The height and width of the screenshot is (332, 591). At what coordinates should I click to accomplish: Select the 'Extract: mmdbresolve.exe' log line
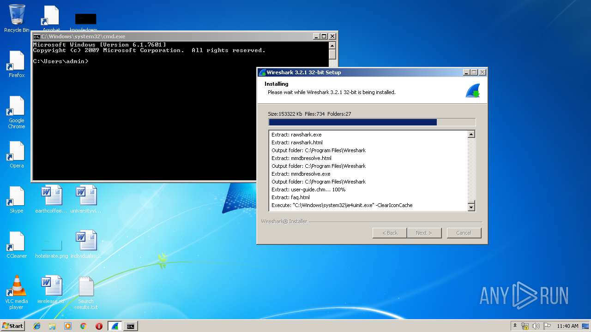[301, 174]
